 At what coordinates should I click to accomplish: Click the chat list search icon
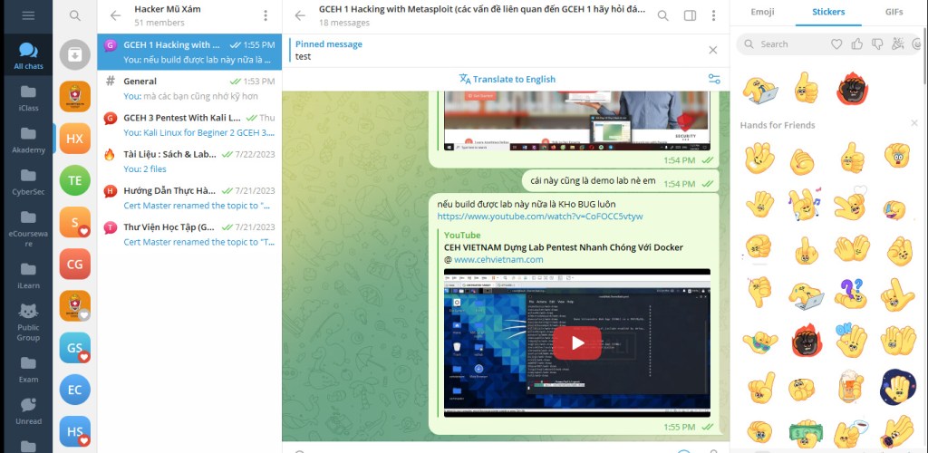click(x=75, y=15)
